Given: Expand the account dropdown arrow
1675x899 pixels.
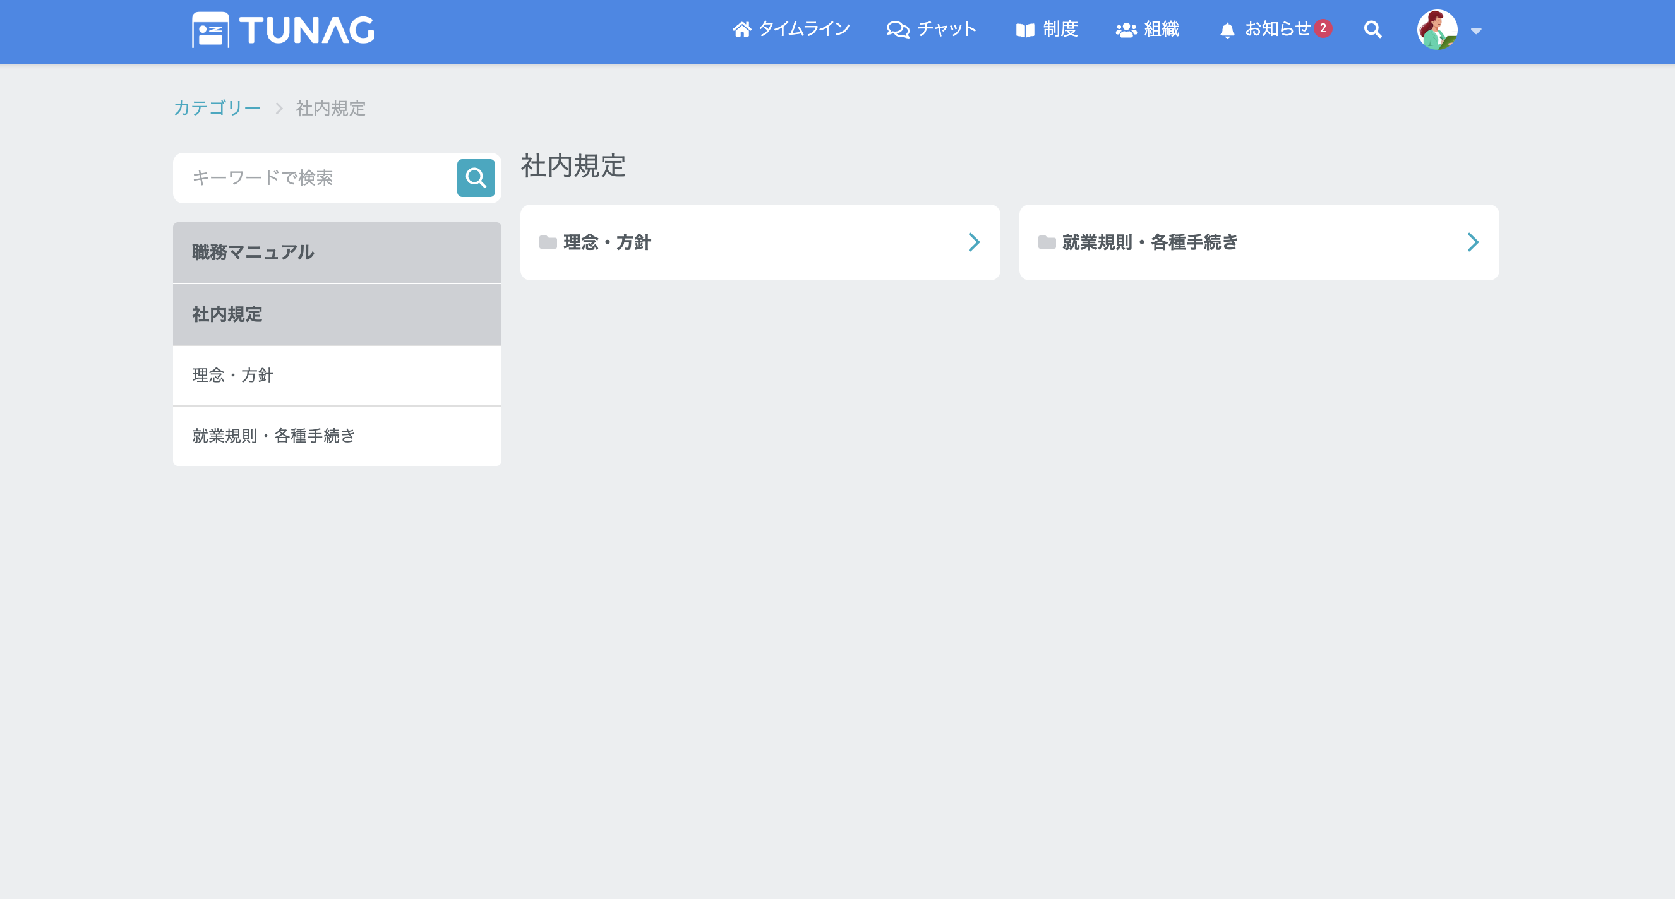Looking at the screenshot, I should click(1476, 30).
